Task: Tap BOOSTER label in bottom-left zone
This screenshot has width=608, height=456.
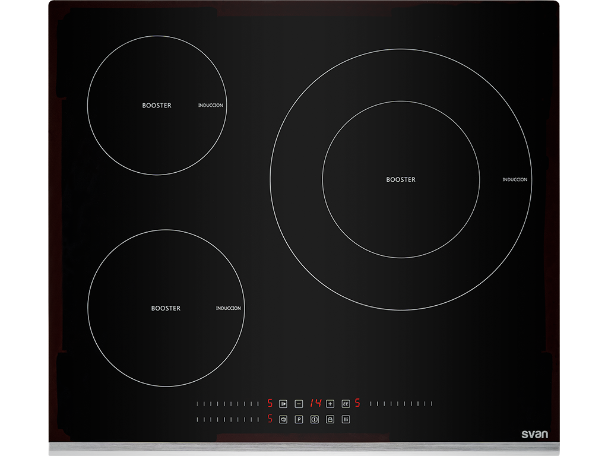Action: point(166,308)
